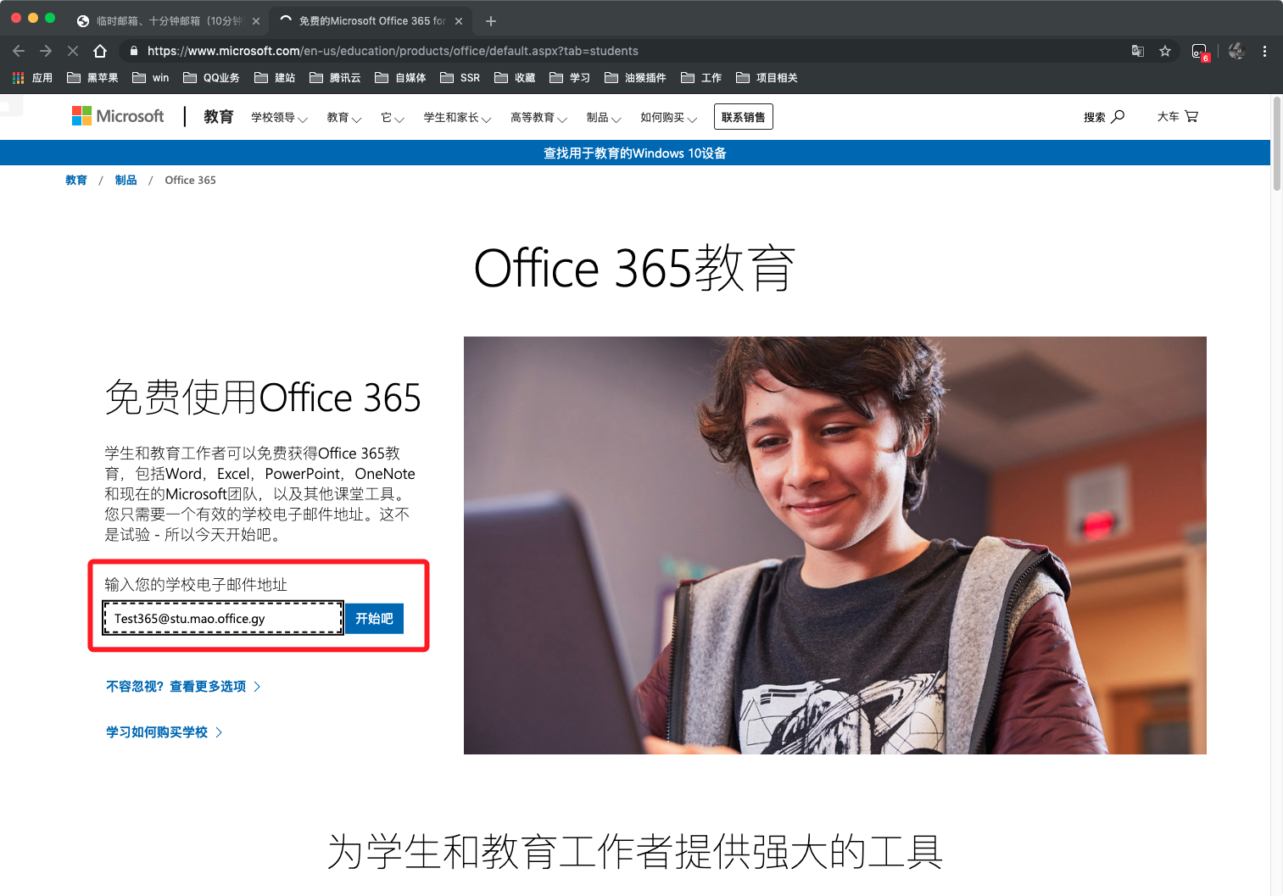Open the 油猴插件 bookmark folder
Image resolution: width=1283 pixels, height=896 pixels.
[x=635, y=78]
